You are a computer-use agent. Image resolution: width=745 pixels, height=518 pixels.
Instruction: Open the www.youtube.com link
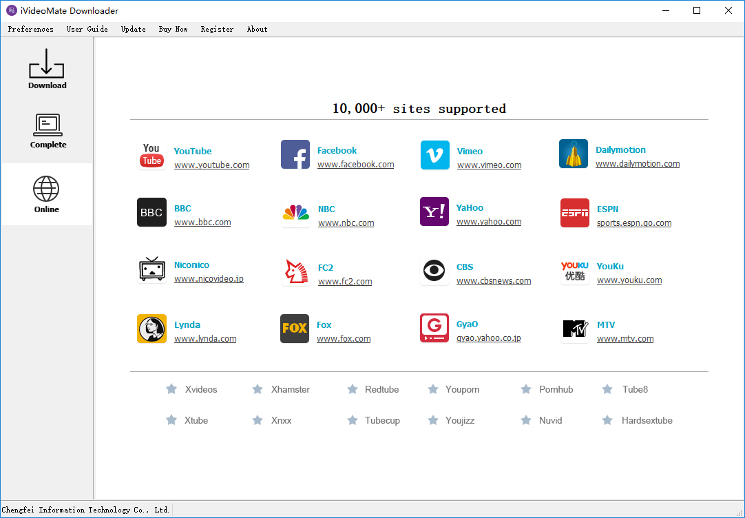pyautogui.click(x=212, y=165)
